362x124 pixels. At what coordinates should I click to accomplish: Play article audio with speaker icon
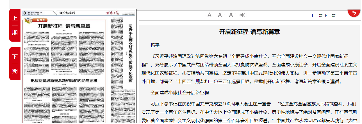(x=243, y=15)
